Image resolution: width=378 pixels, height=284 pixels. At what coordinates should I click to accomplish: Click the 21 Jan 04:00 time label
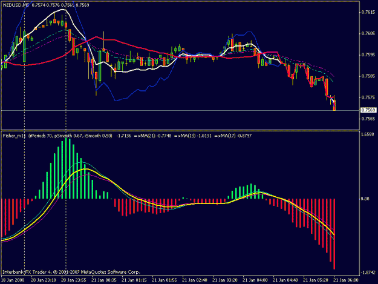(x=255, y=280)
